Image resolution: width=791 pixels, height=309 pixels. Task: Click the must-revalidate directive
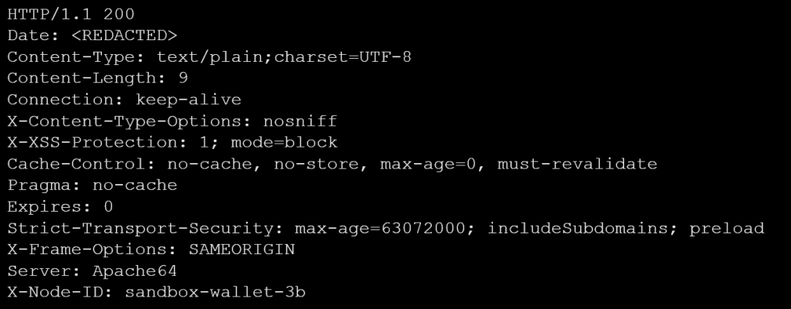tap(577, 164)
